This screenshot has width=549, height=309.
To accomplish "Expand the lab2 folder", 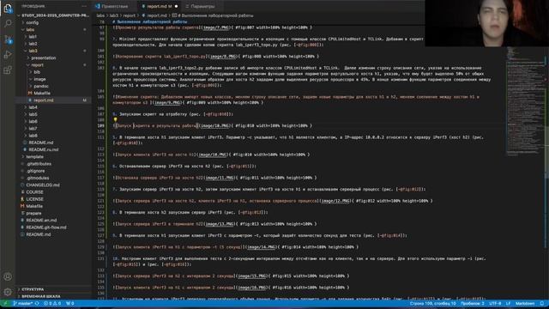I will pos(33,44).
